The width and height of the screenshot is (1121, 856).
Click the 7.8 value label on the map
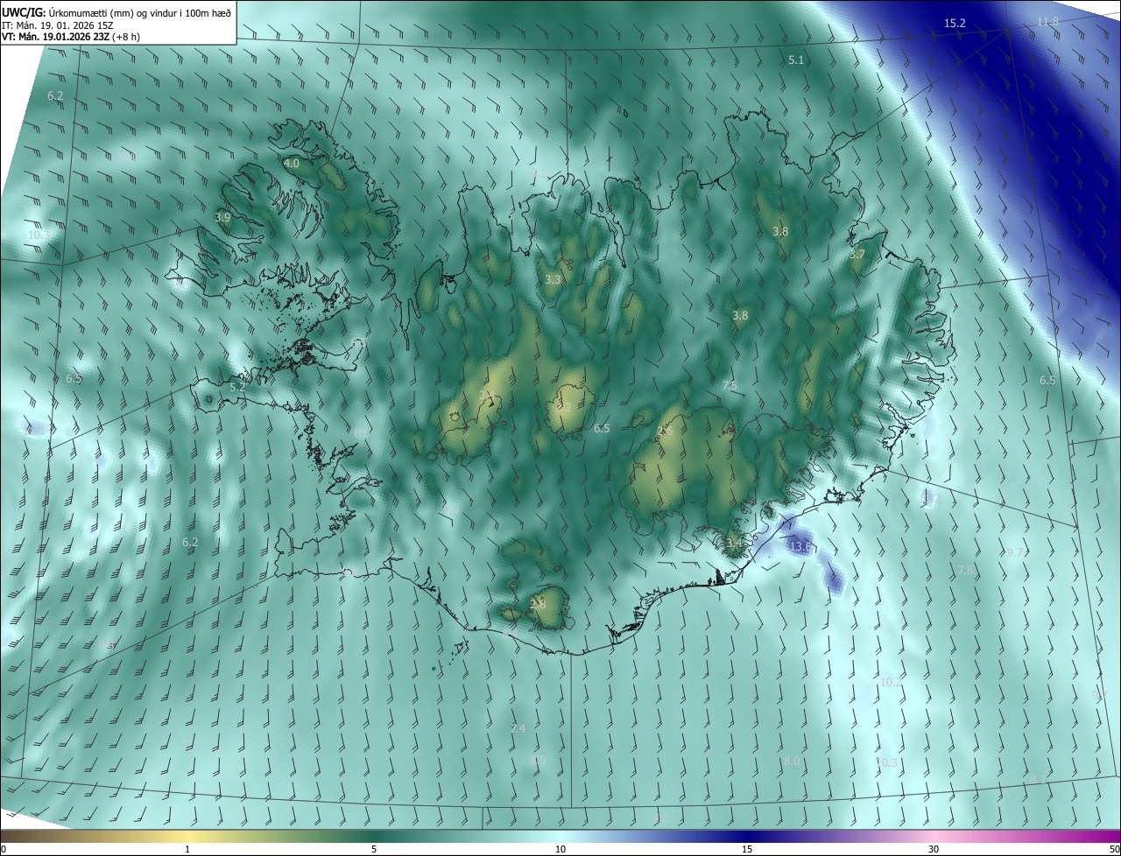click(965, 570)
